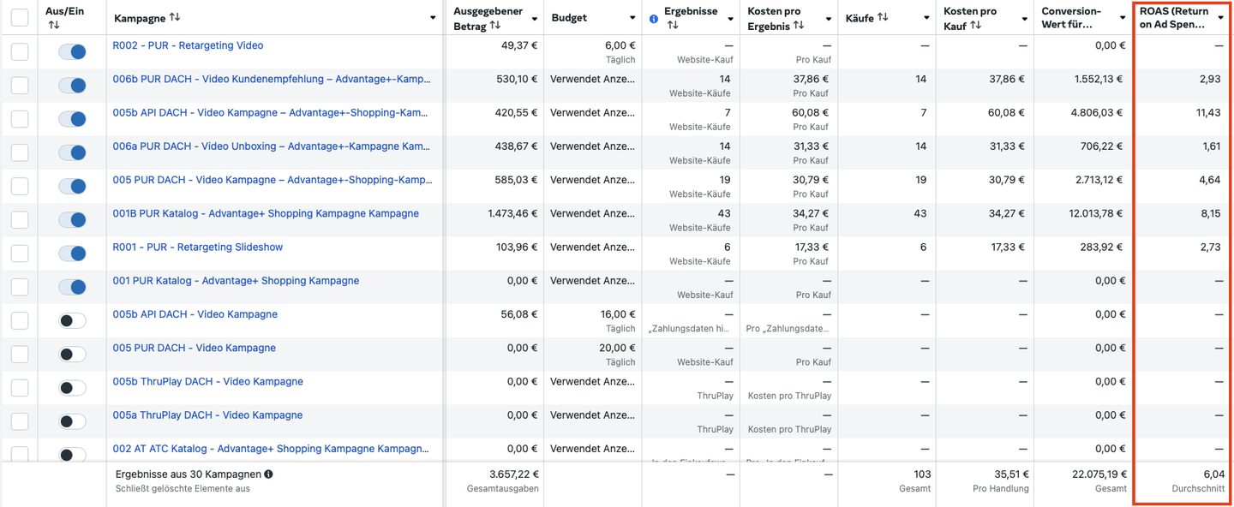Open Budget column dropdown arrow

tap(632, 18)
